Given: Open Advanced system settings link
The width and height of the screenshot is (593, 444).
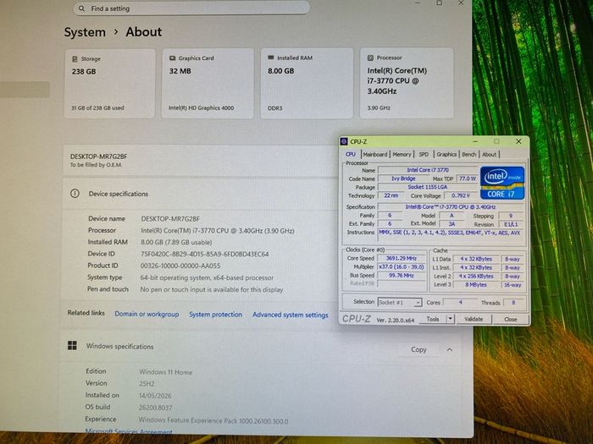Looking at the screenshot, I should point(290,315).
